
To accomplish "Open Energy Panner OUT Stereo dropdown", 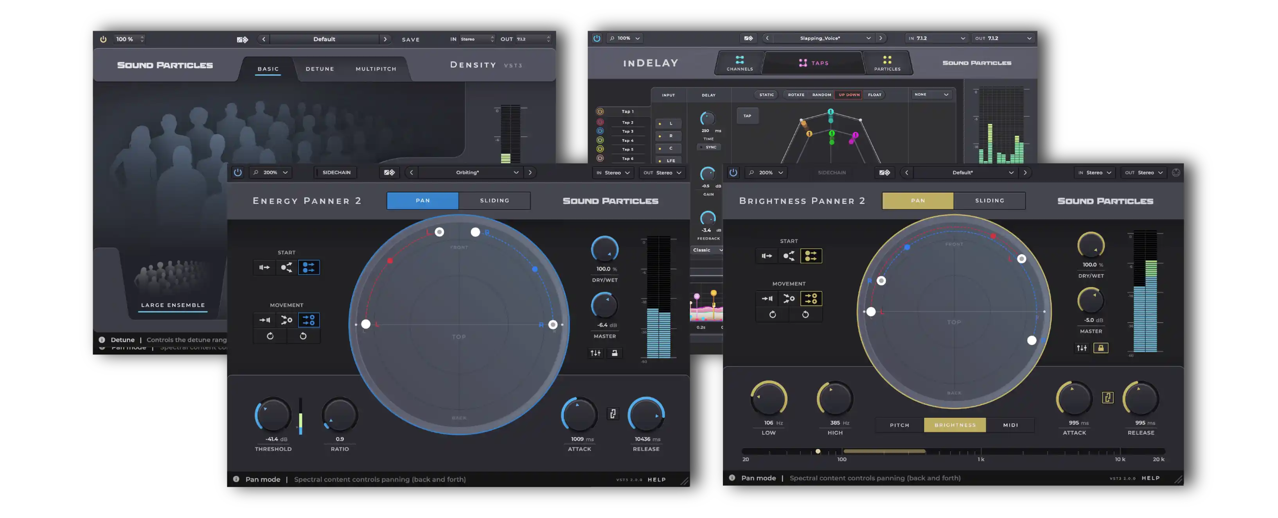I will pyautogui.click(x=662, y=173).
